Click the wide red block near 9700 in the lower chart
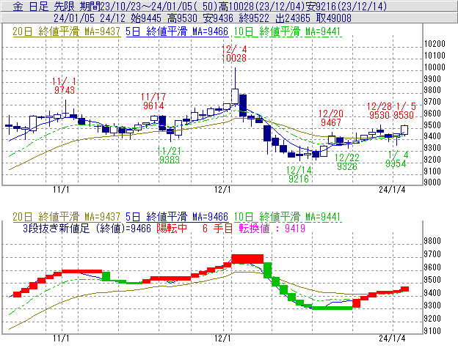This screenshot has width=458, height=348. pyautogui.click(x=247, y=259)
